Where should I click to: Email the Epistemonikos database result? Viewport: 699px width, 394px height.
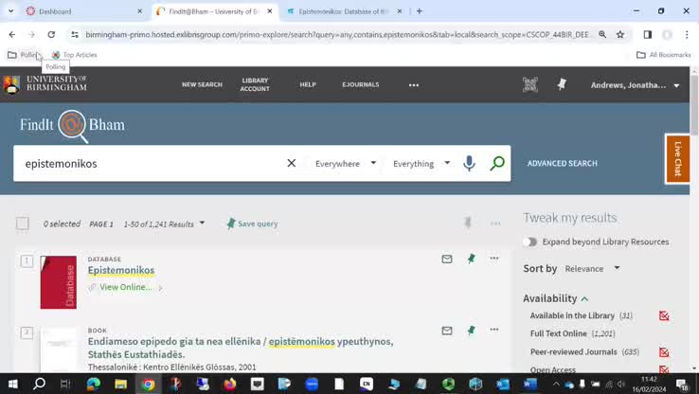click(x=447, y=259)
